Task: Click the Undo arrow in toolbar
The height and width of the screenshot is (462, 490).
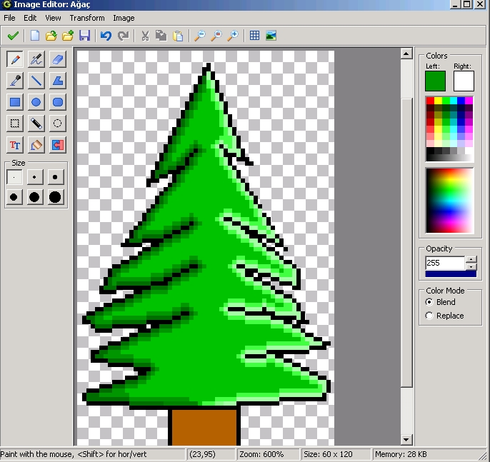Action: coord(106,36)
